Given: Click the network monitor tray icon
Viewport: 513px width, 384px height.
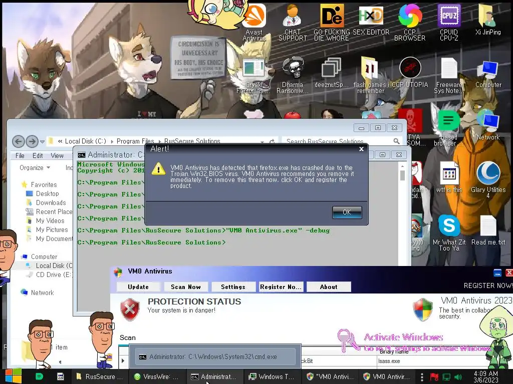Looking at the screenshot, I should 446,377.
